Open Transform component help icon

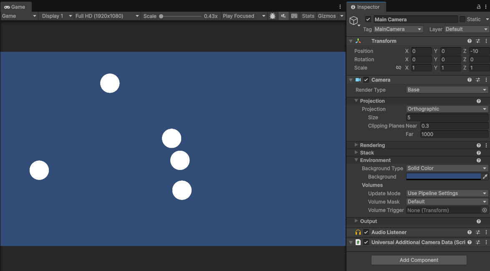470,41
